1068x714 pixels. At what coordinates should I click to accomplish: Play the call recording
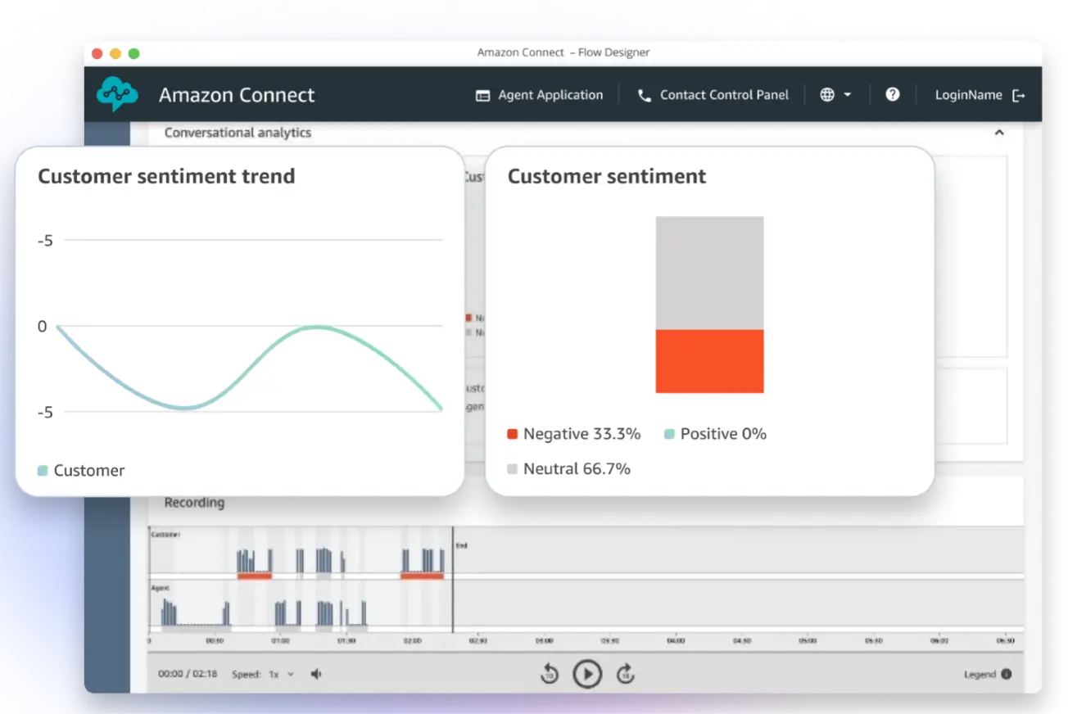point(586,674)
